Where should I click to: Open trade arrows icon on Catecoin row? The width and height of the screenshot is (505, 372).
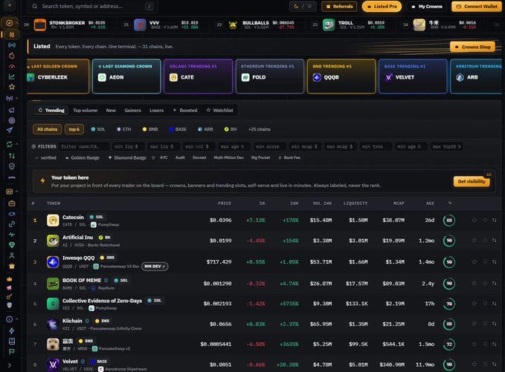pyautogui.click(x=494, y=221)
